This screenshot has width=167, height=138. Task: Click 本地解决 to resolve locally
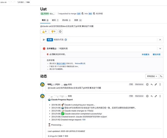pyautogui.click(x=146, y=54)
